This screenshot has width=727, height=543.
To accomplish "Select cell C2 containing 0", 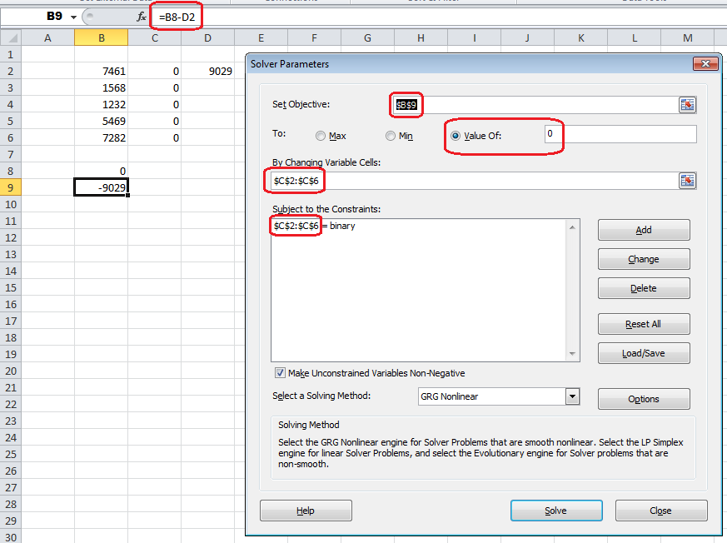I will tap(154, 72).
